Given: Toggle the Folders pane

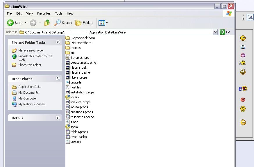Looking at the screenshot, I should point(84,23).
